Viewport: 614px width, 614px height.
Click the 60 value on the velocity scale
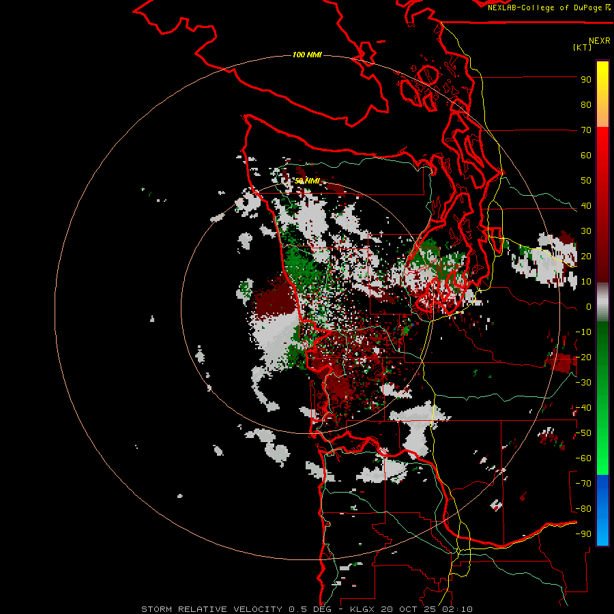click(x=586, y=156)
